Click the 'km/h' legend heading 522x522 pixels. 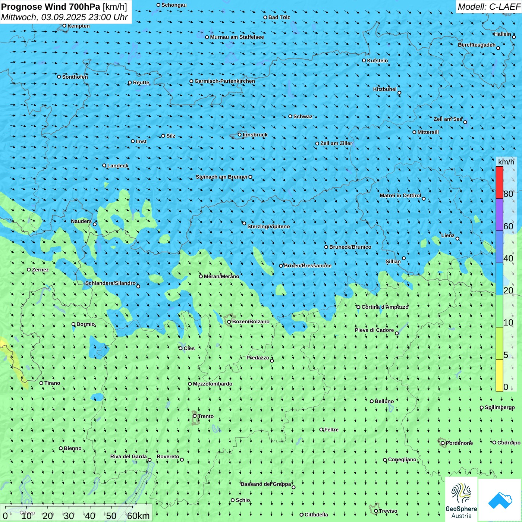(506, 162)
